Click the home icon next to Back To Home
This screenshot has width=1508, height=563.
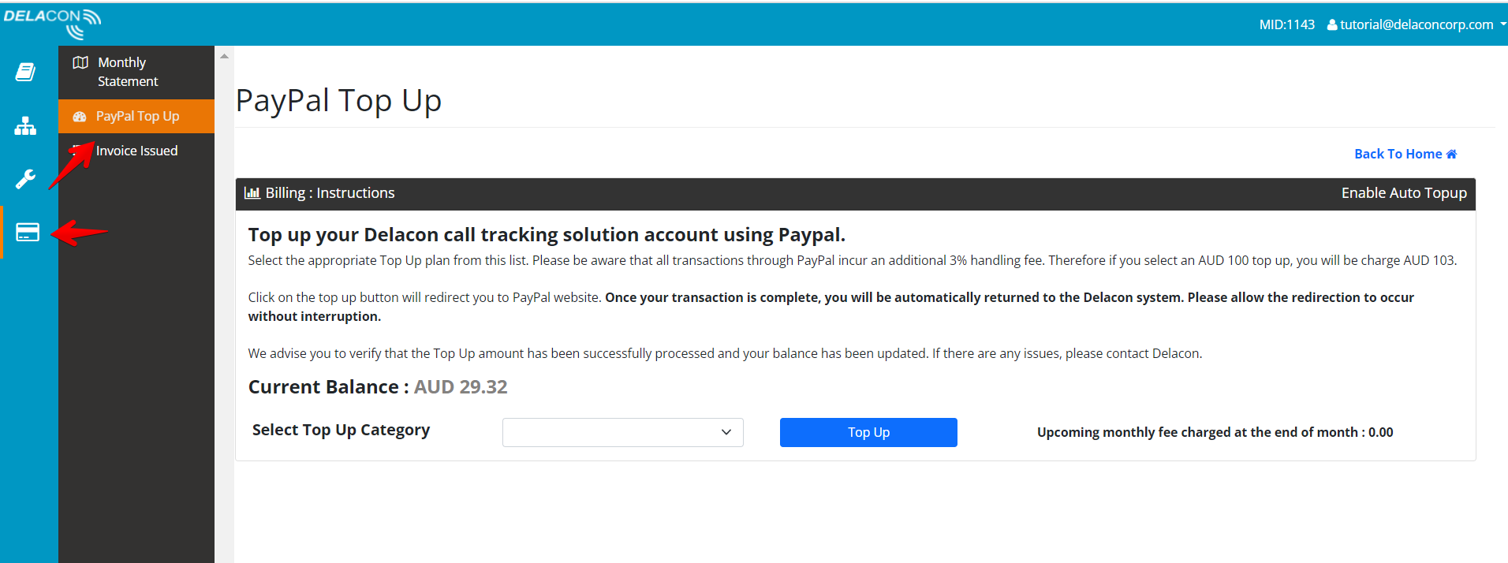(x=1451, y=154)
